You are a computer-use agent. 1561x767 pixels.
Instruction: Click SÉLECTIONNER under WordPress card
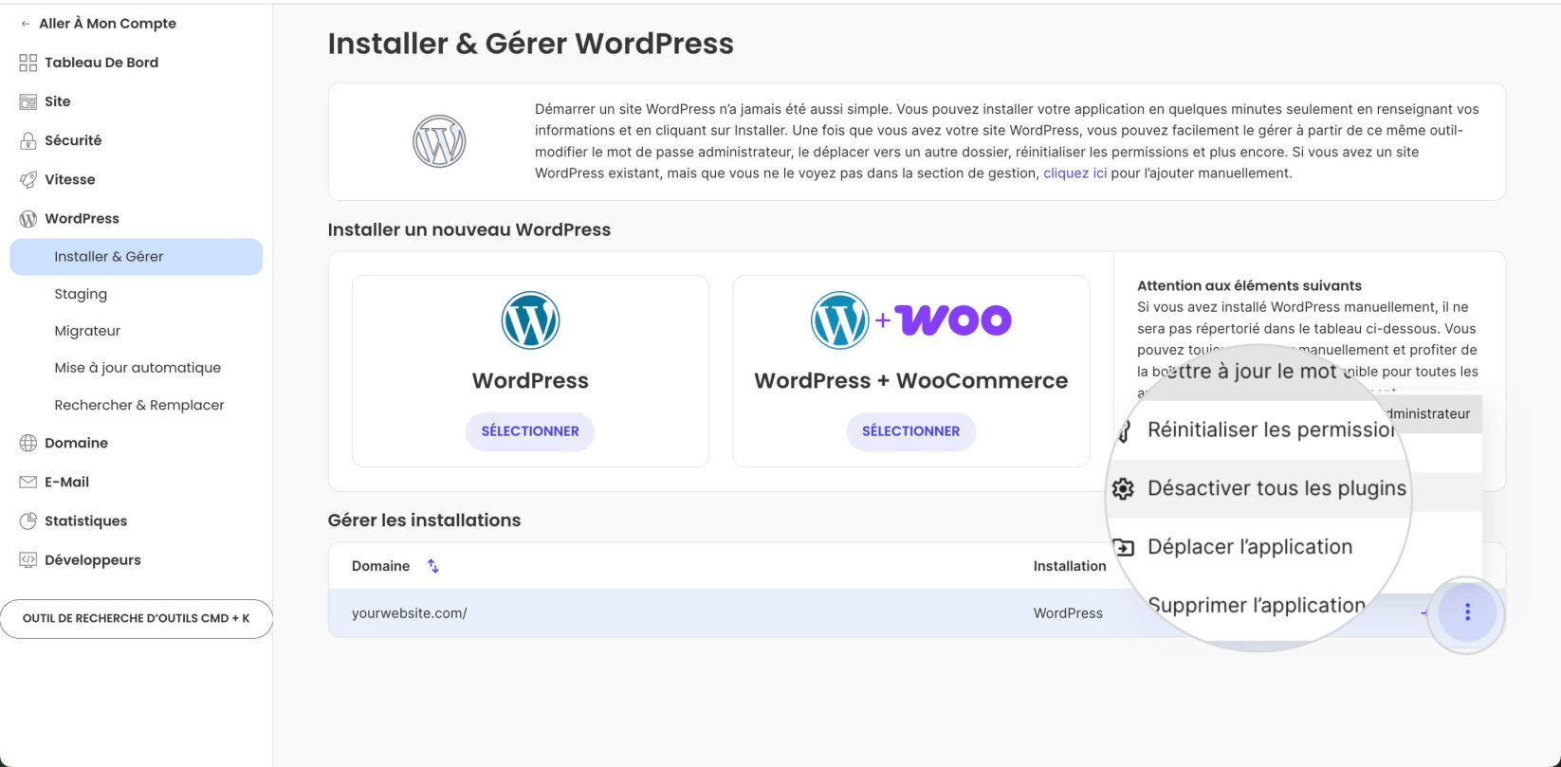click(x=530, y=431)
